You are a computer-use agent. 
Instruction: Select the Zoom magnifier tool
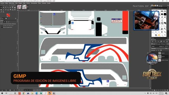coord(3,12)
